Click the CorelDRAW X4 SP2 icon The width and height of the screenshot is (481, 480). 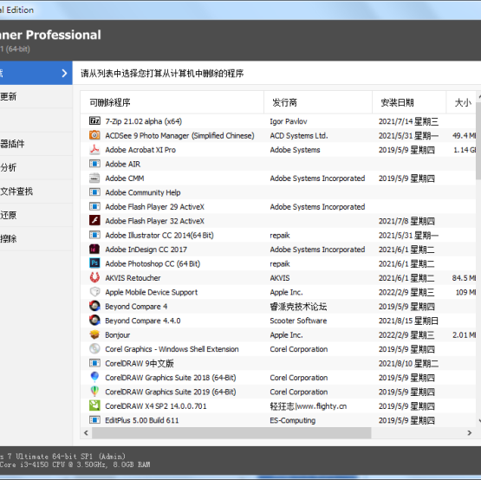point(94,405)
